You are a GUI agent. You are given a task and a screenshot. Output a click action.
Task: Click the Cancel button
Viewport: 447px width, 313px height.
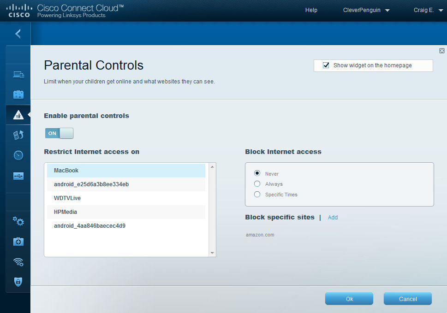(408, 299)
